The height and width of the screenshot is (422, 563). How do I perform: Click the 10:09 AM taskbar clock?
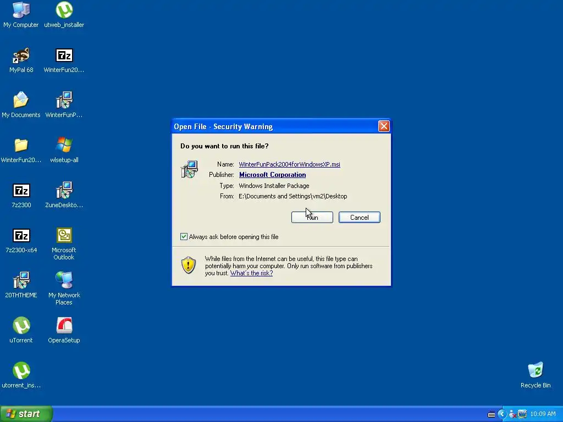pos(543,414)
